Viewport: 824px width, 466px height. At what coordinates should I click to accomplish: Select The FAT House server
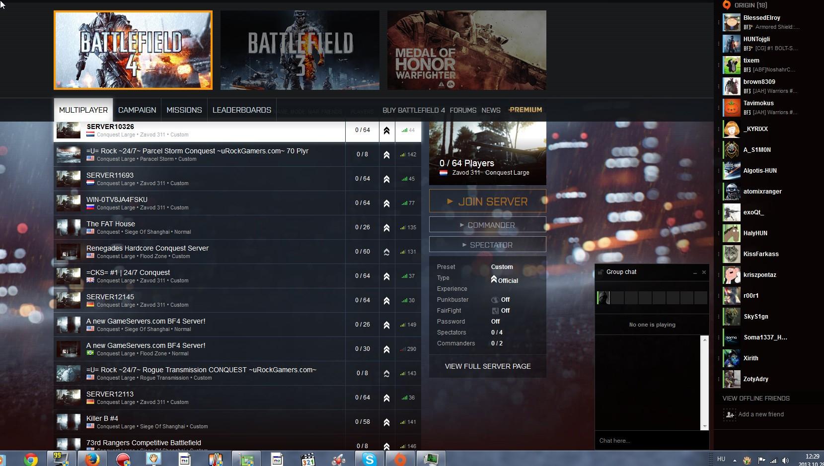237,227
